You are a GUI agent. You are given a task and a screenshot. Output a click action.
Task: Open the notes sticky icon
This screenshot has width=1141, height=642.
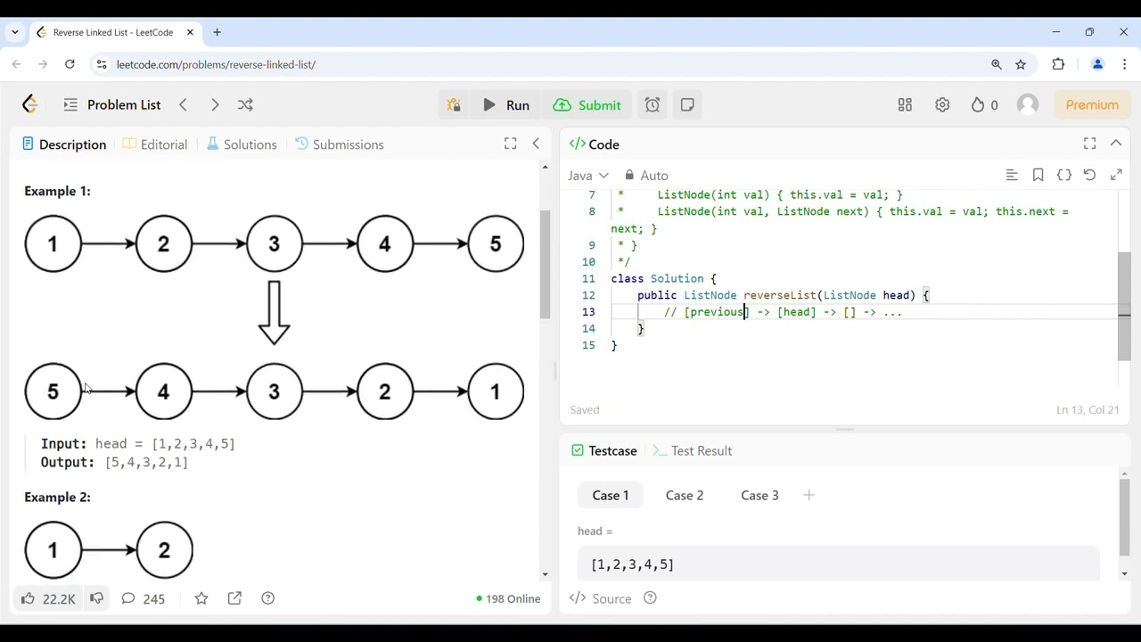click(x=687, y=104)
